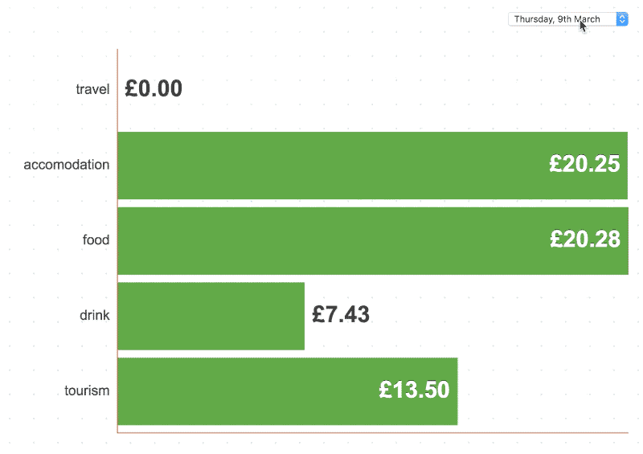Image resolution: width=643 pixels, height=454 pixels.
Task: Click the £7.43 amount label
Action: (341, 314)
